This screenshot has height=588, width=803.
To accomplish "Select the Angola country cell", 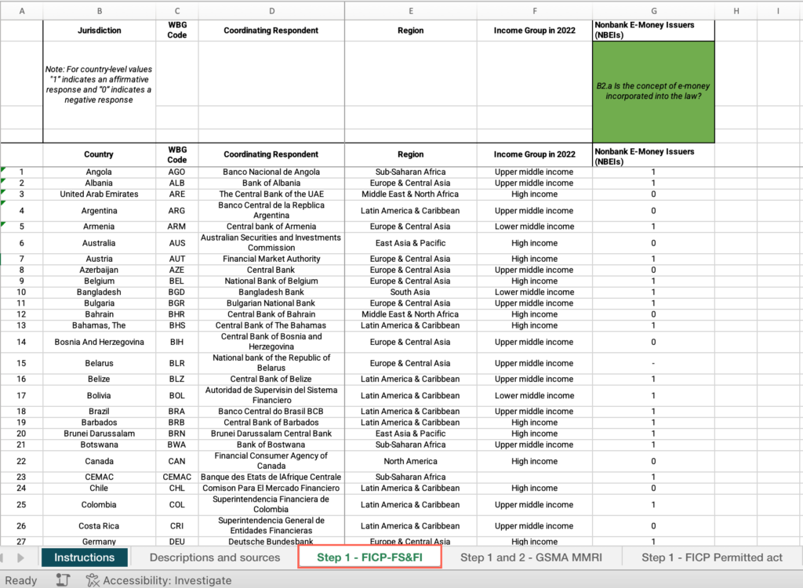I will click(99, 172).
